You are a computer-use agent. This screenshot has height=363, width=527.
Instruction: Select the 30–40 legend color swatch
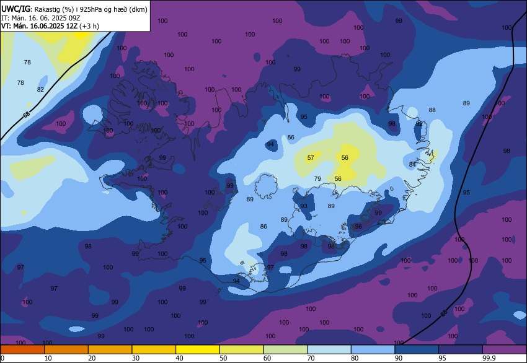point(154,349)
